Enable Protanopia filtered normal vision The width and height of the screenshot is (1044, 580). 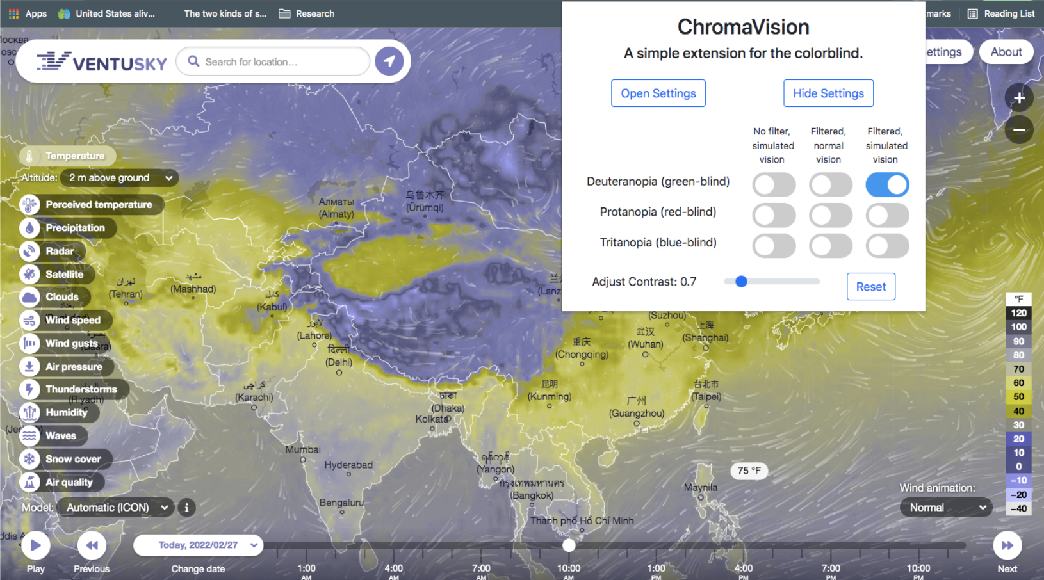(x=831, y=215)
